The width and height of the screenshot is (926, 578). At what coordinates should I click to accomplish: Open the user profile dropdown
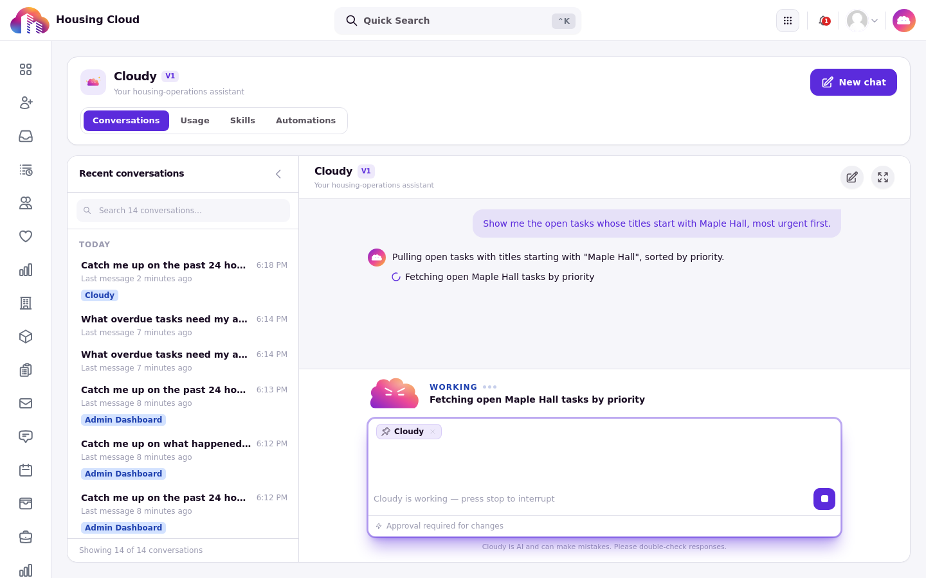coord(862,21)
